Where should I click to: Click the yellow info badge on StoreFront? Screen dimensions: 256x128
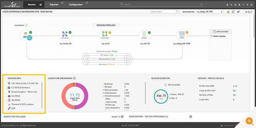click(x=110, y=32)
